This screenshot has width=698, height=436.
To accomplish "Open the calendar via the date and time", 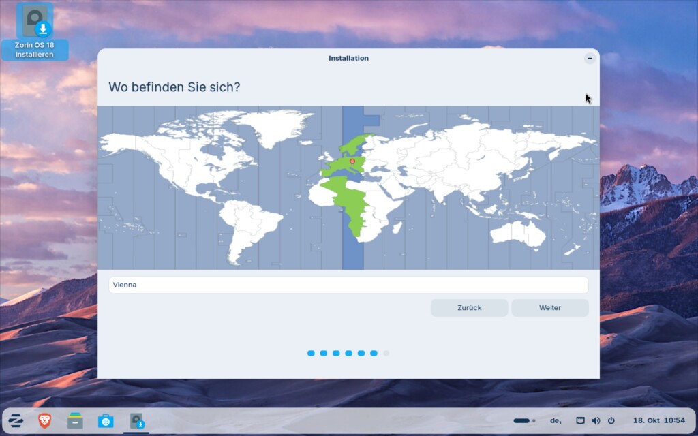I will point(658,421).
